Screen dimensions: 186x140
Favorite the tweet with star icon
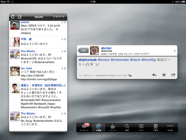[164, 75]
